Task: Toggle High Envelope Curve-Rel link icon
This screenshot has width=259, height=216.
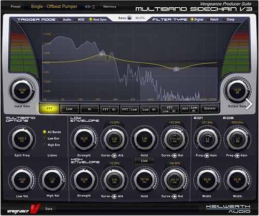Action: [175, 196]
